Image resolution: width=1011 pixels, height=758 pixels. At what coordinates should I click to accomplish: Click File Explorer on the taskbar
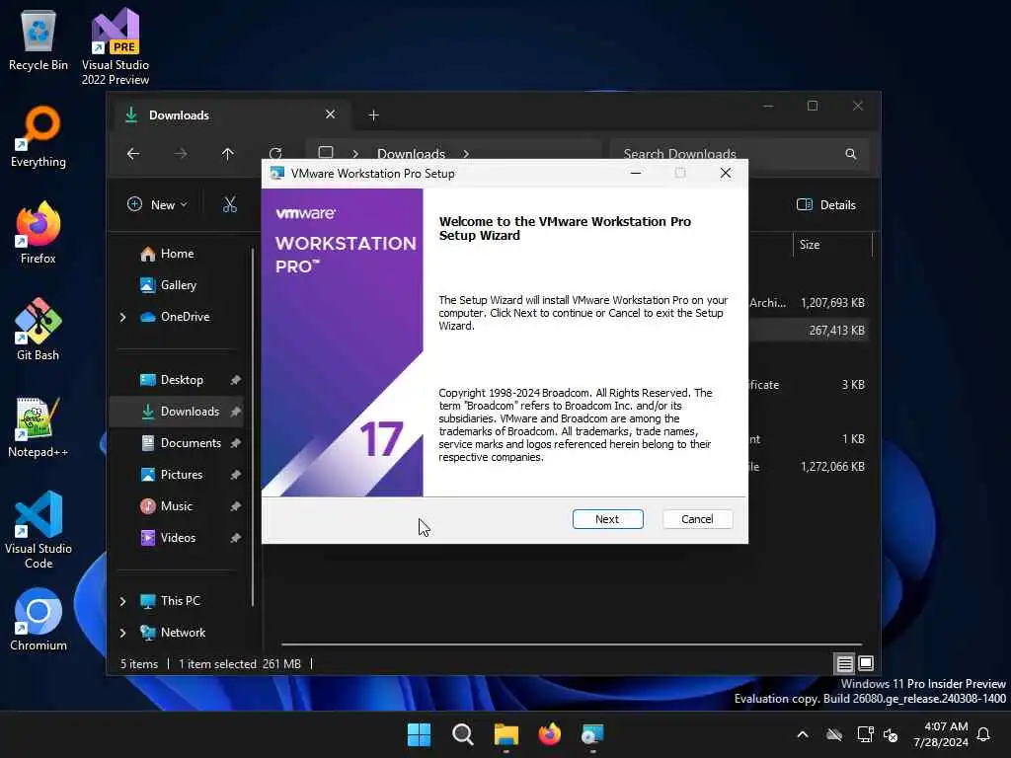pos(506,734)
